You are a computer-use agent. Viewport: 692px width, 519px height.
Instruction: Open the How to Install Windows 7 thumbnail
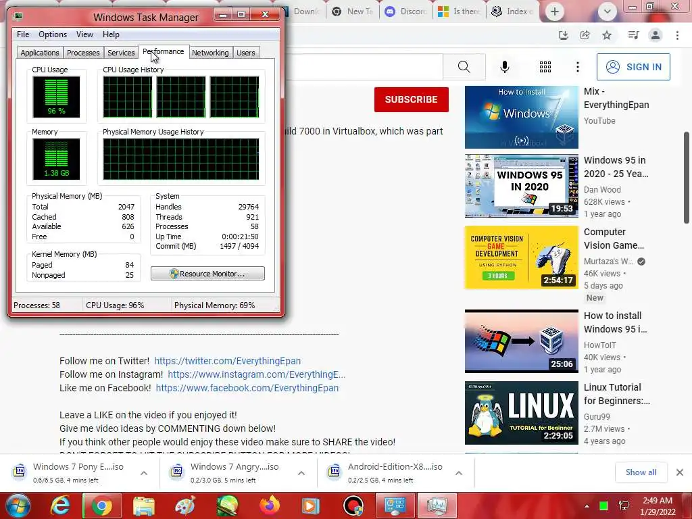click(x=521, y=118)
